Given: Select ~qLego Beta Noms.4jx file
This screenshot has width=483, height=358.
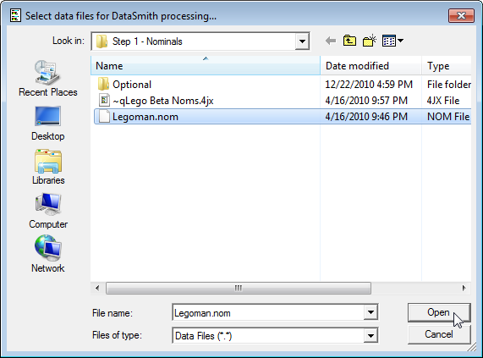Looking at the screenshot, I should (156, 101).
